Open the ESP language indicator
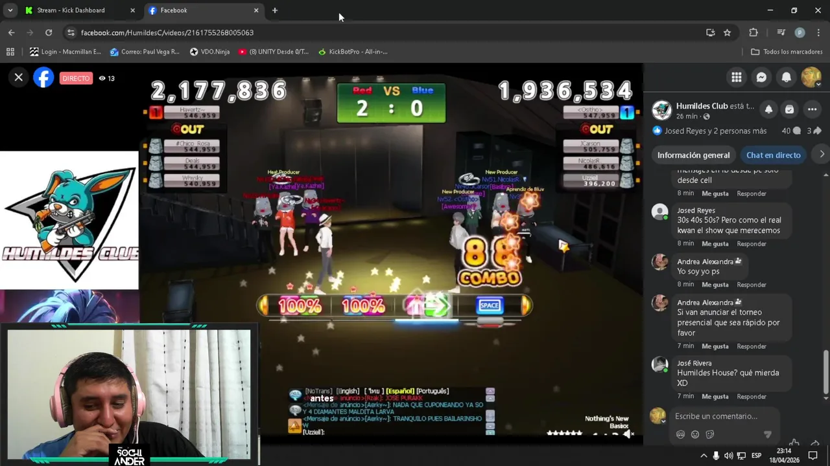 click(756, 456)
